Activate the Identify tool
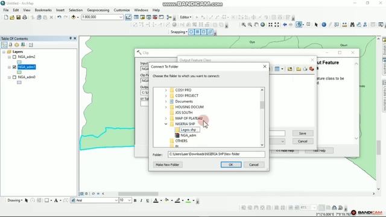Viewport: 386px width, 217px height. point(324,25)
